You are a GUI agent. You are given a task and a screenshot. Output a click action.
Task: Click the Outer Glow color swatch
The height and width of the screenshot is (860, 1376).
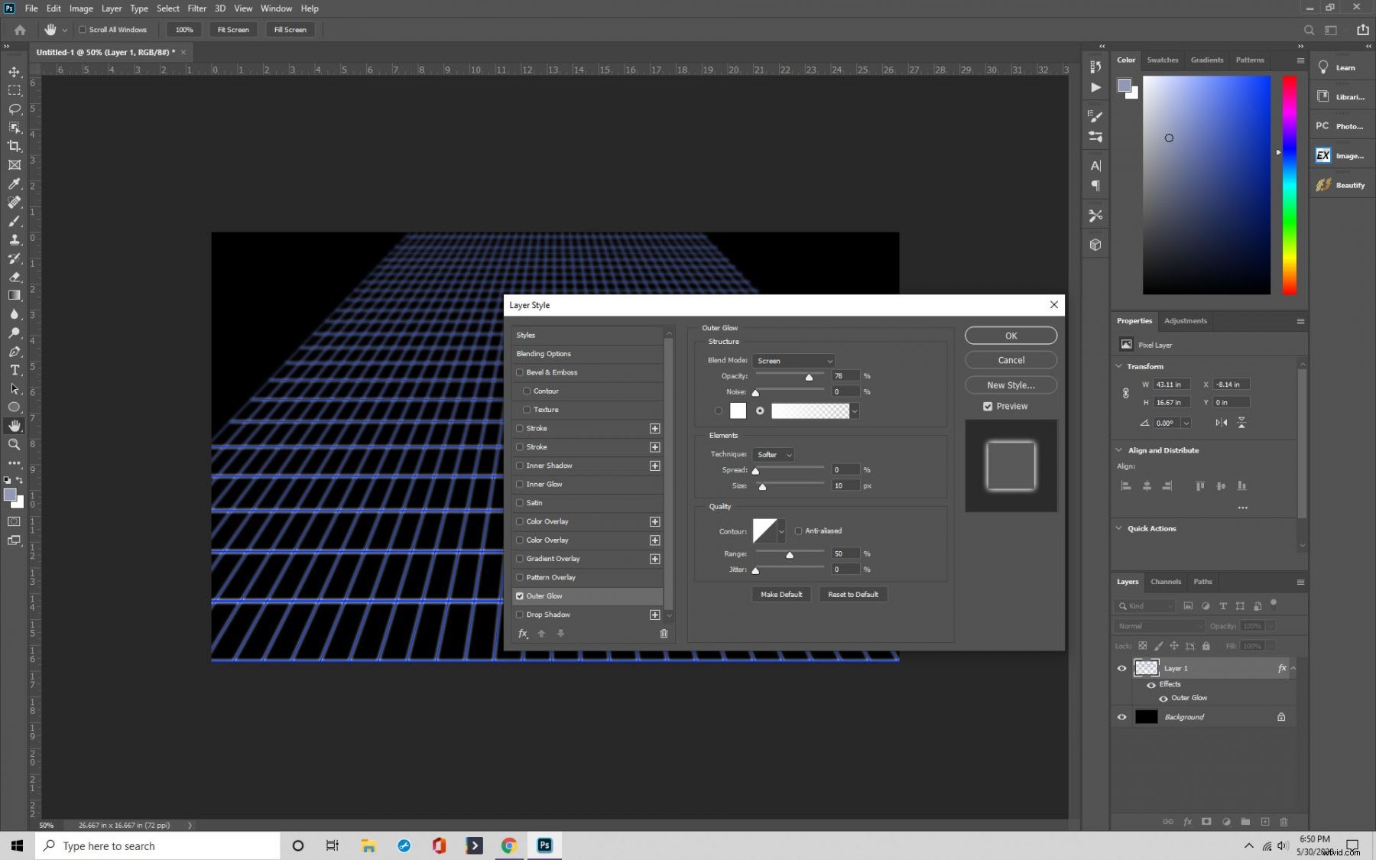click(737, 411)
